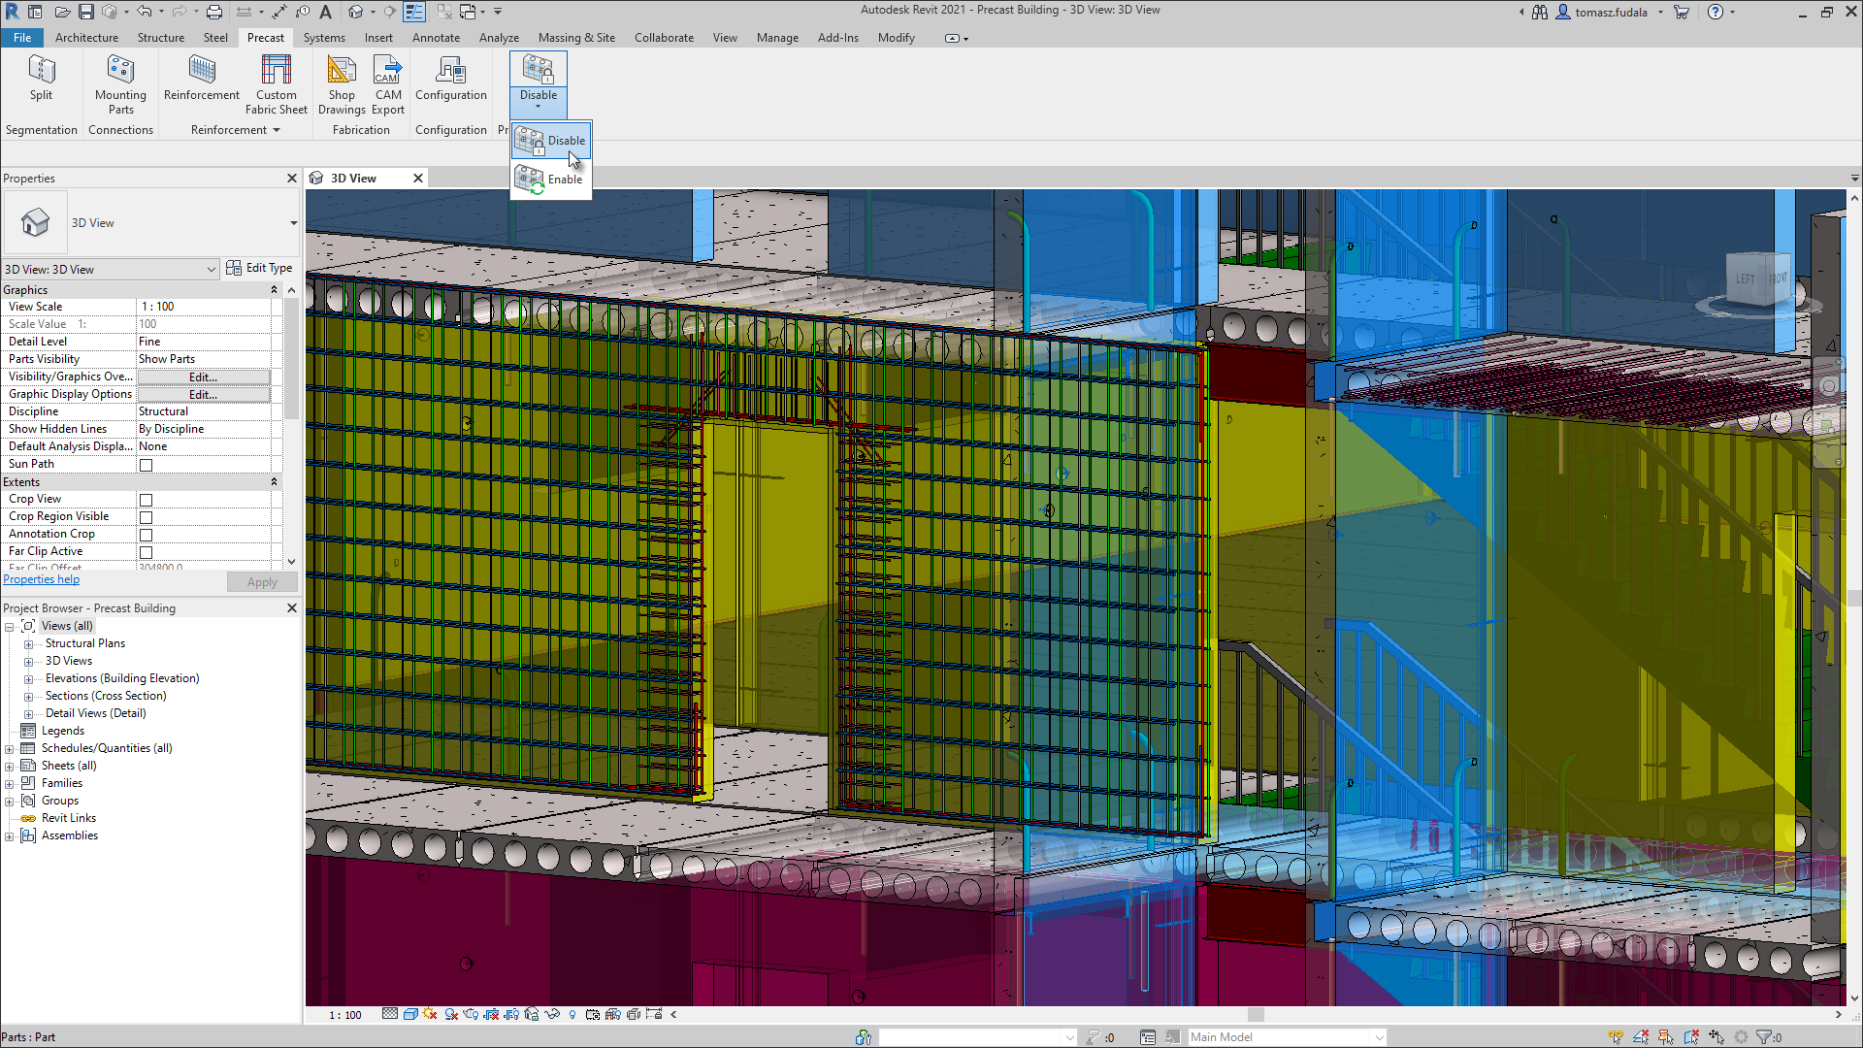Expand the Reinforcement panel dropdown arrow
Screen dimensions: 1863x1048
click(x=277, y=130)
